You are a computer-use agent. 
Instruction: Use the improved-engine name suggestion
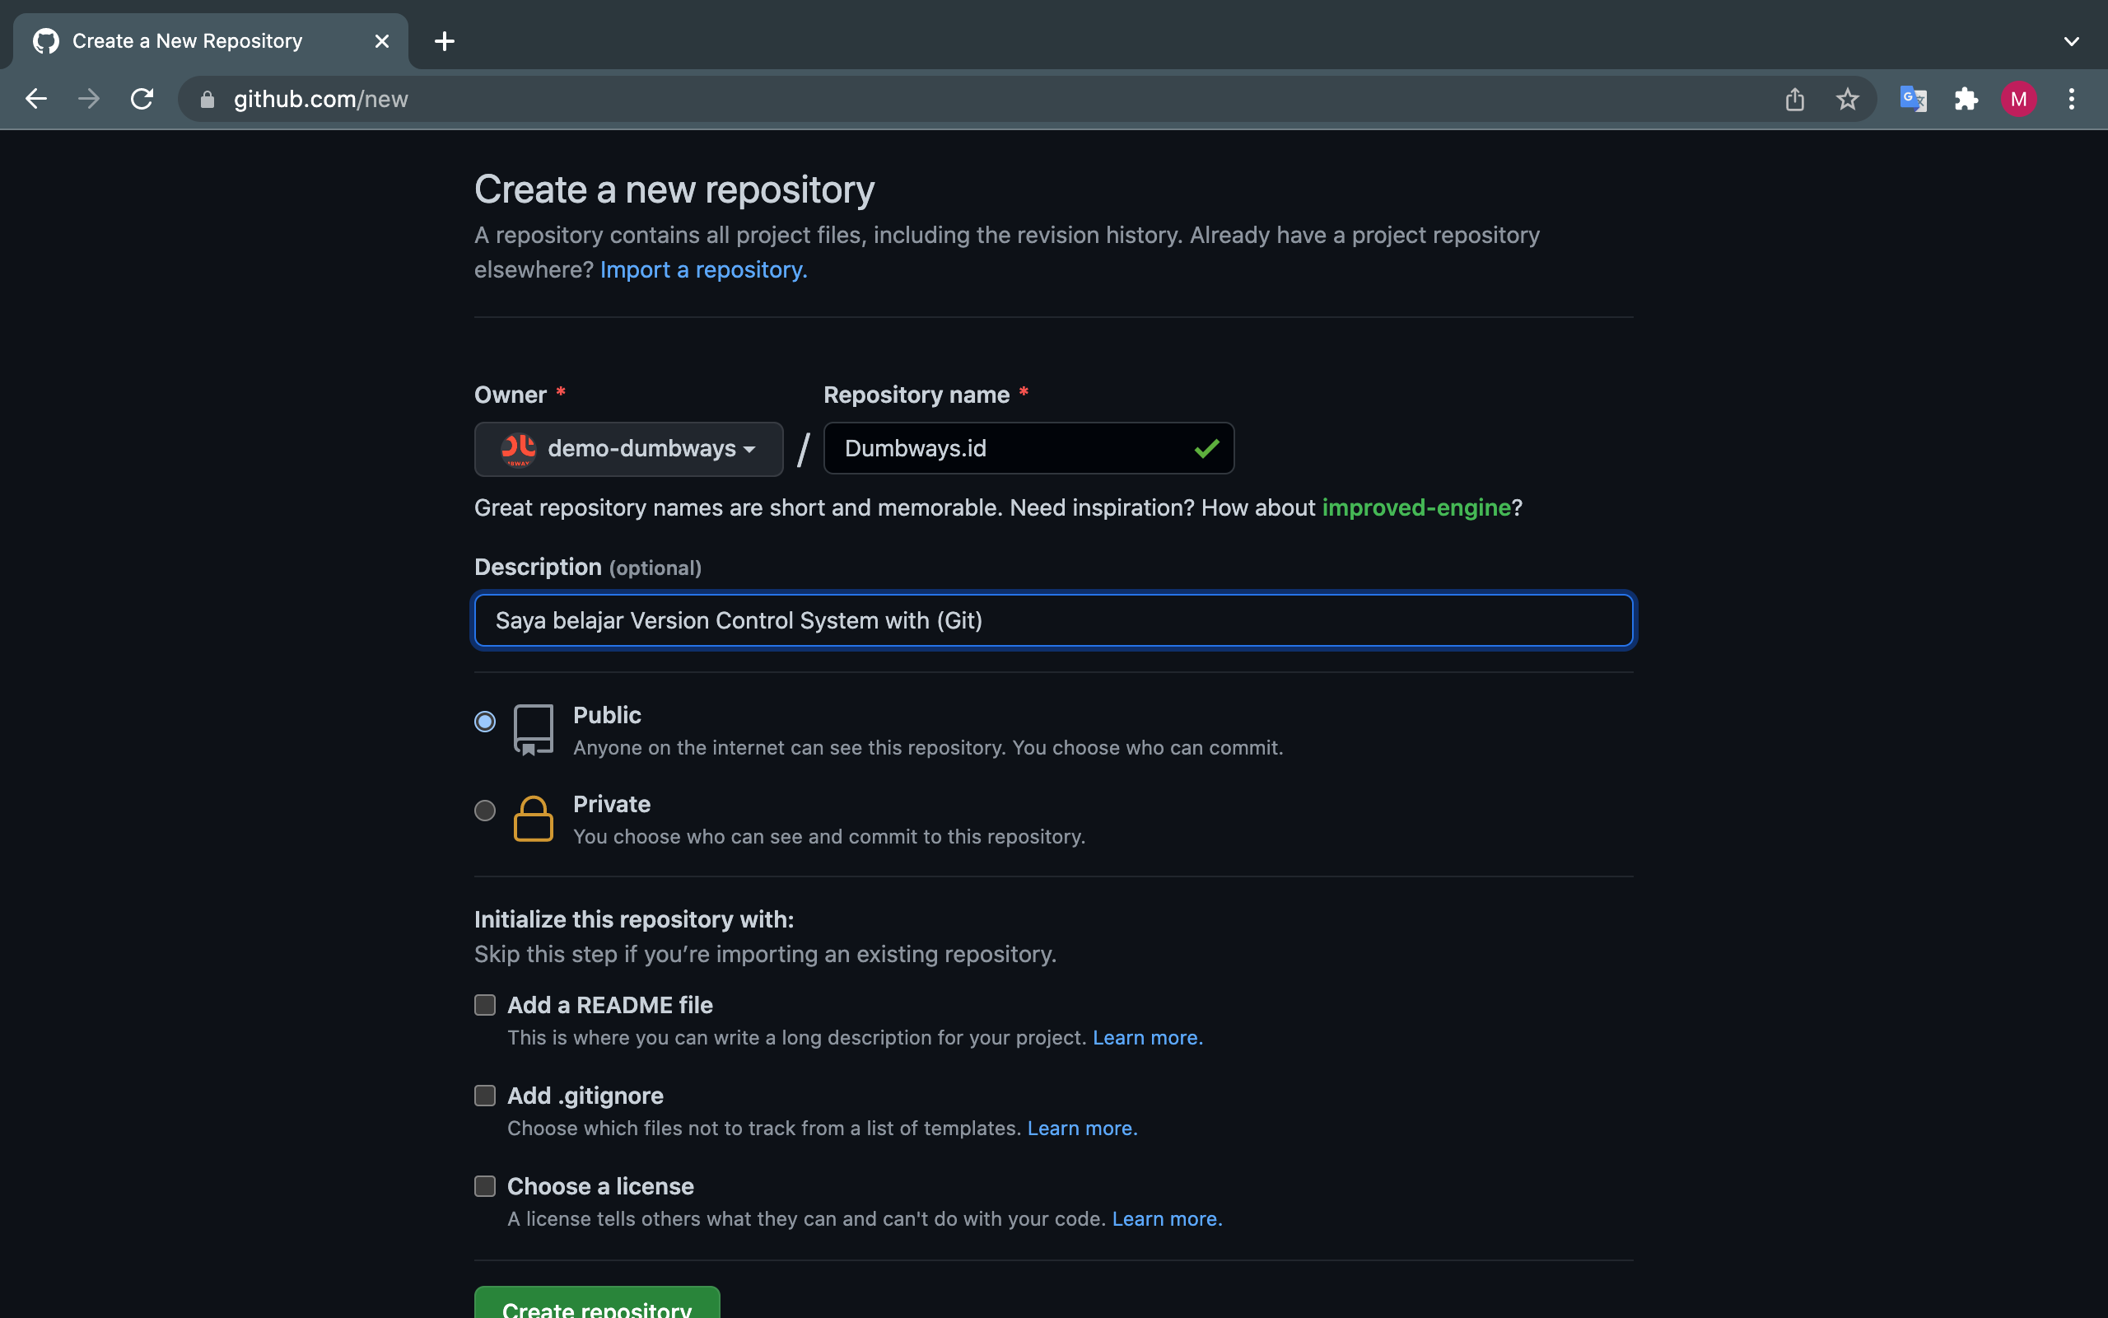1416,508
